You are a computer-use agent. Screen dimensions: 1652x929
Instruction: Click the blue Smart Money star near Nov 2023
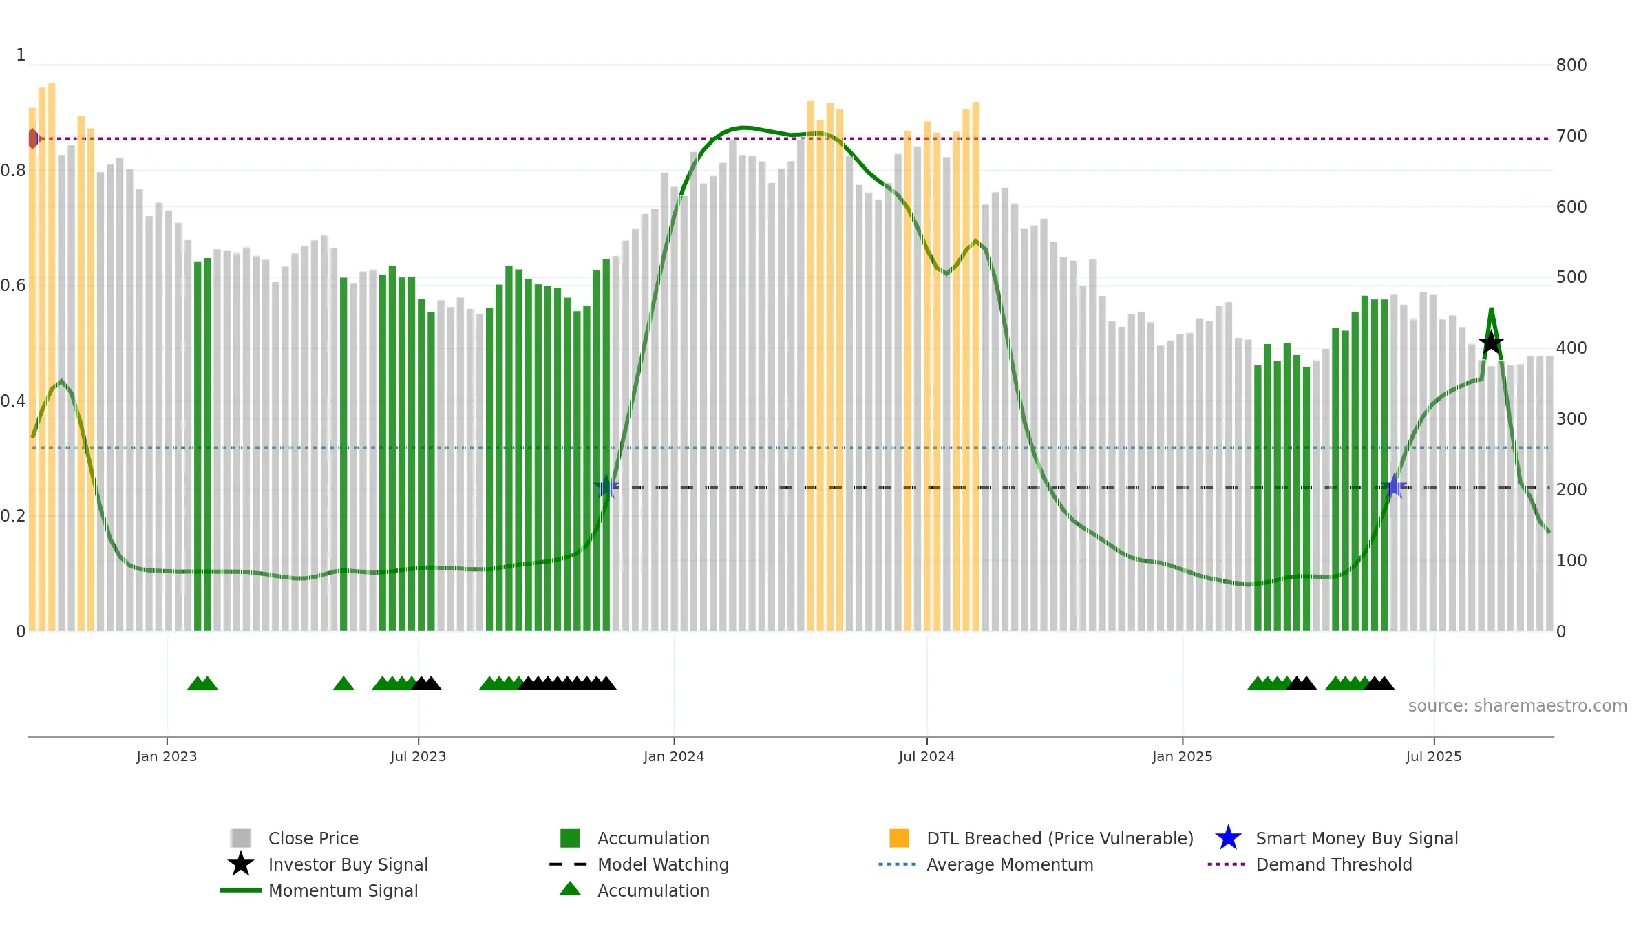pos(606,487)
